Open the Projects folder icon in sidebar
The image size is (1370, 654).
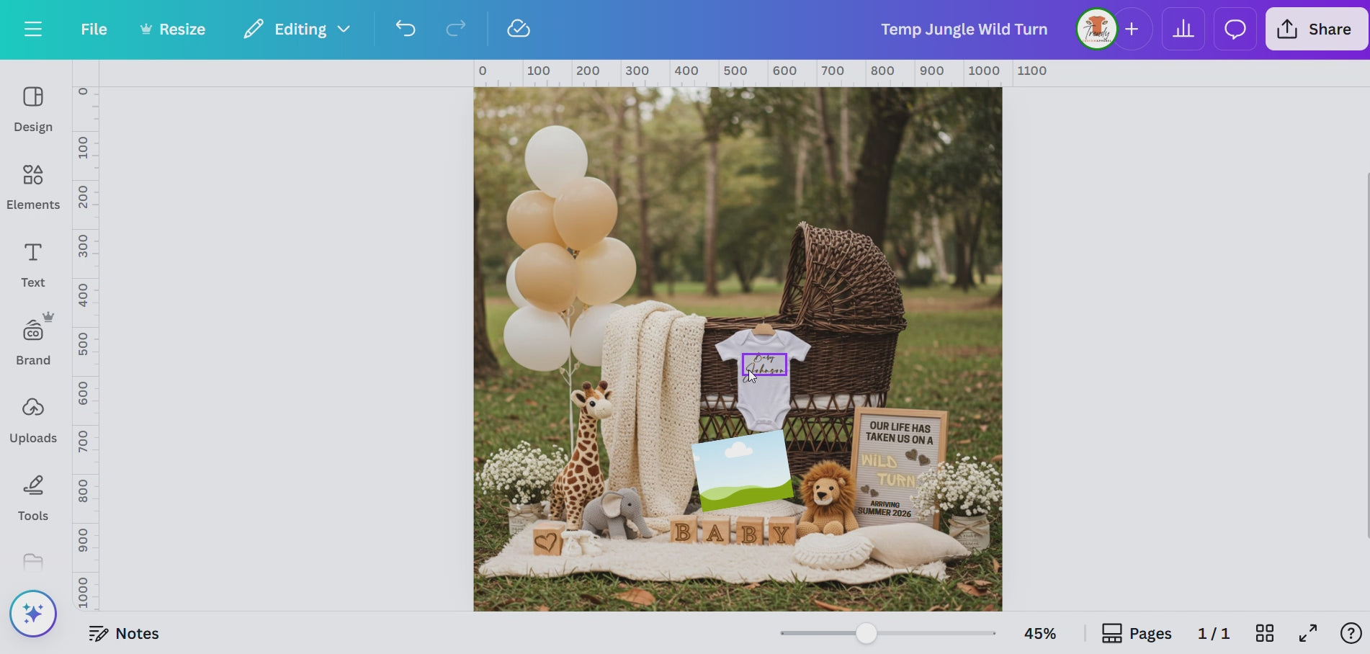33,562
